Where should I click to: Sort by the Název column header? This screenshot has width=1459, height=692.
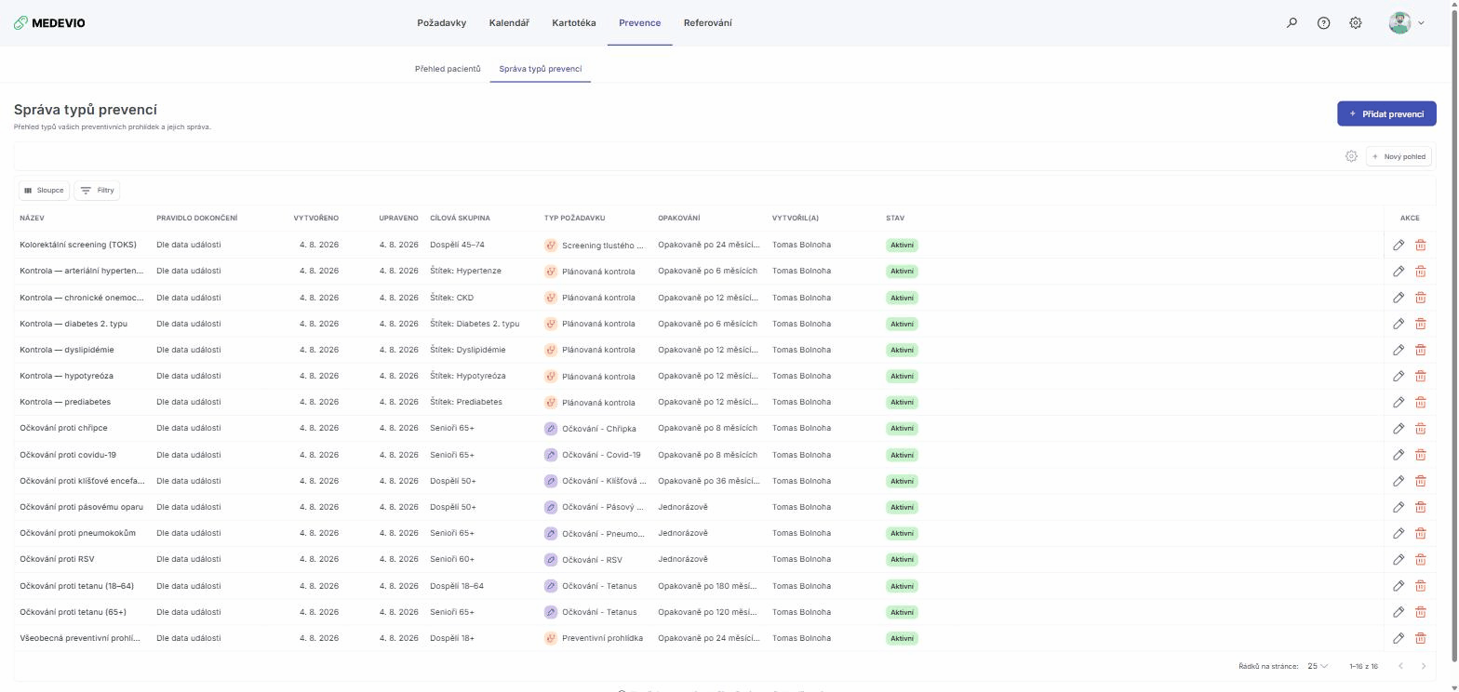(32, 219)
